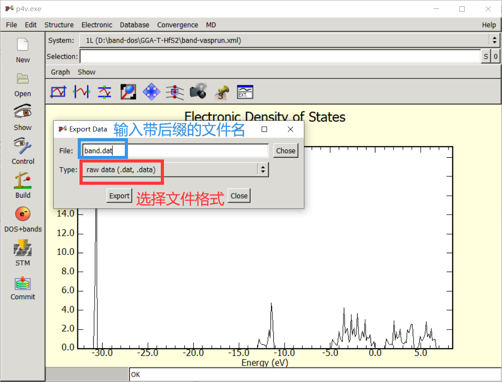Screen dimensions: 502x382
Task: Select the zoom tool in the graph toolbar
Action: click(128, 92)
